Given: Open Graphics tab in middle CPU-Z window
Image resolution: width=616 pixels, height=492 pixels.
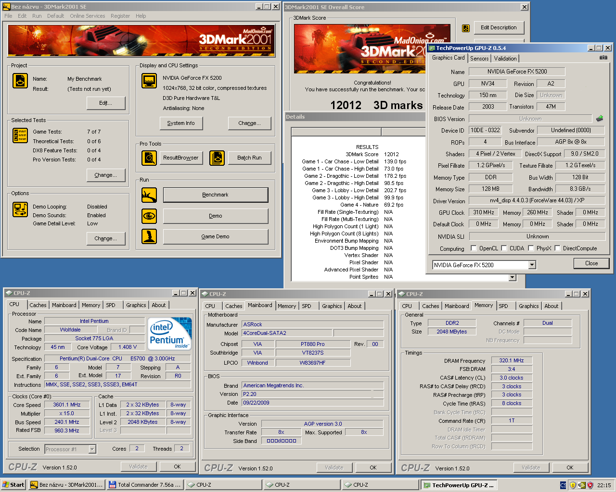Looking at the screenshot, I should (332, 306).
